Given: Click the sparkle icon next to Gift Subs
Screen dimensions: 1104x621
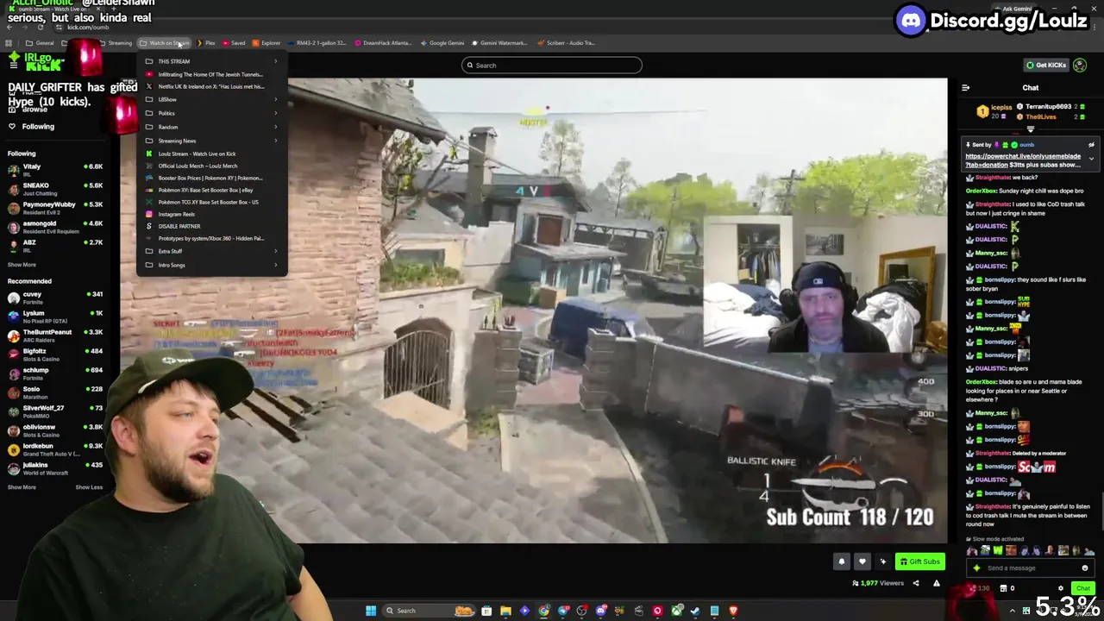Looking at the screenshot, I should coord(882,561).
